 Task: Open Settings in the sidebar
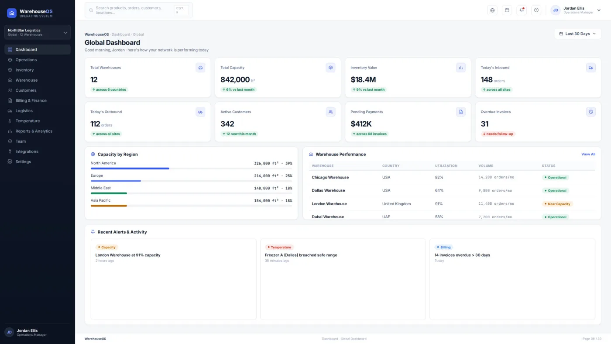point(38,162)
